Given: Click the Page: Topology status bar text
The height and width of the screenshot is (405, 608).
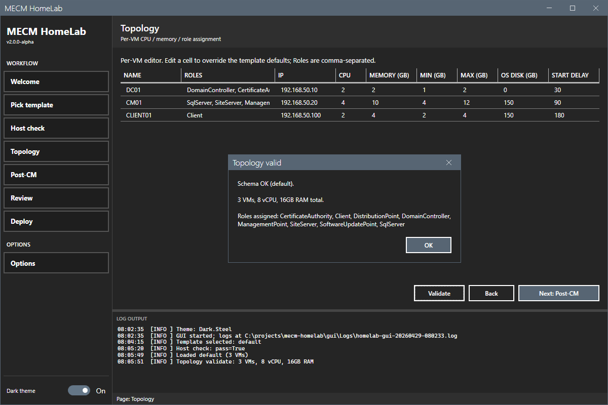Looking at the screenshot, I should [x=135, y=399].
